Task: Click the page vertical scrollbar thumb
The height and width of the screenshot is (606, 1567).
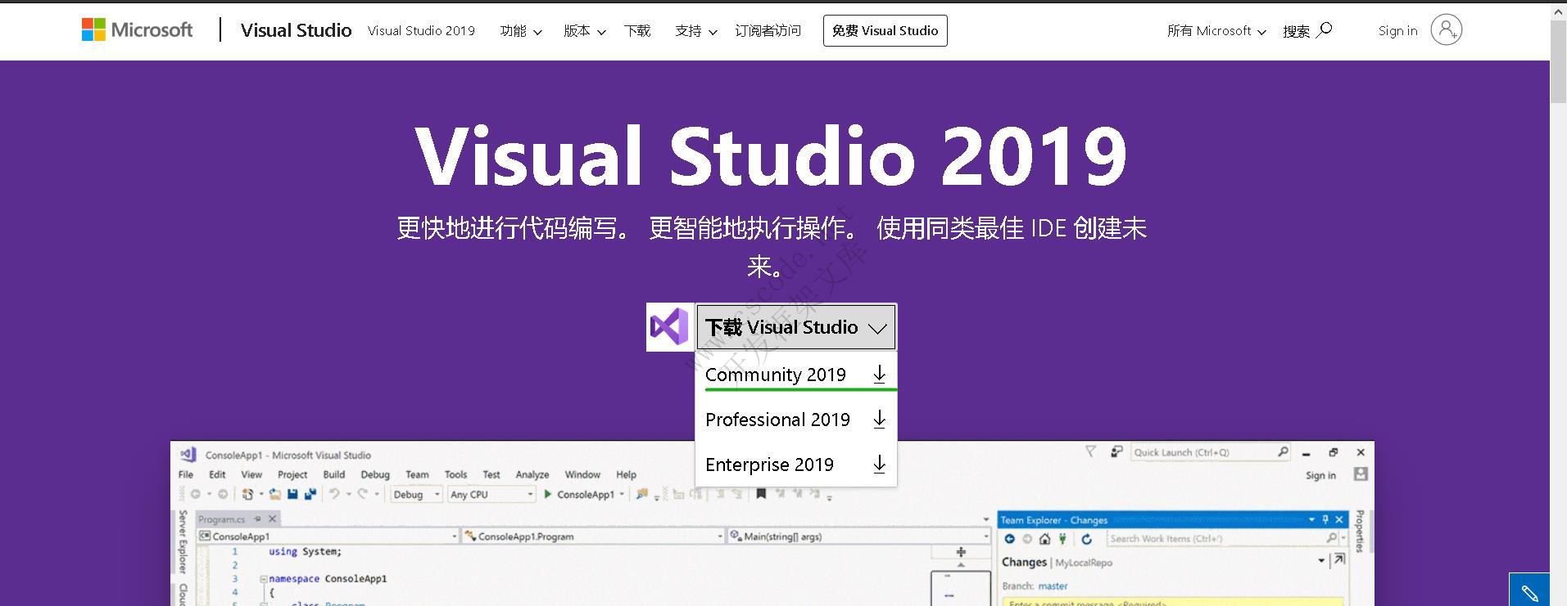Action: (1558, 61)
